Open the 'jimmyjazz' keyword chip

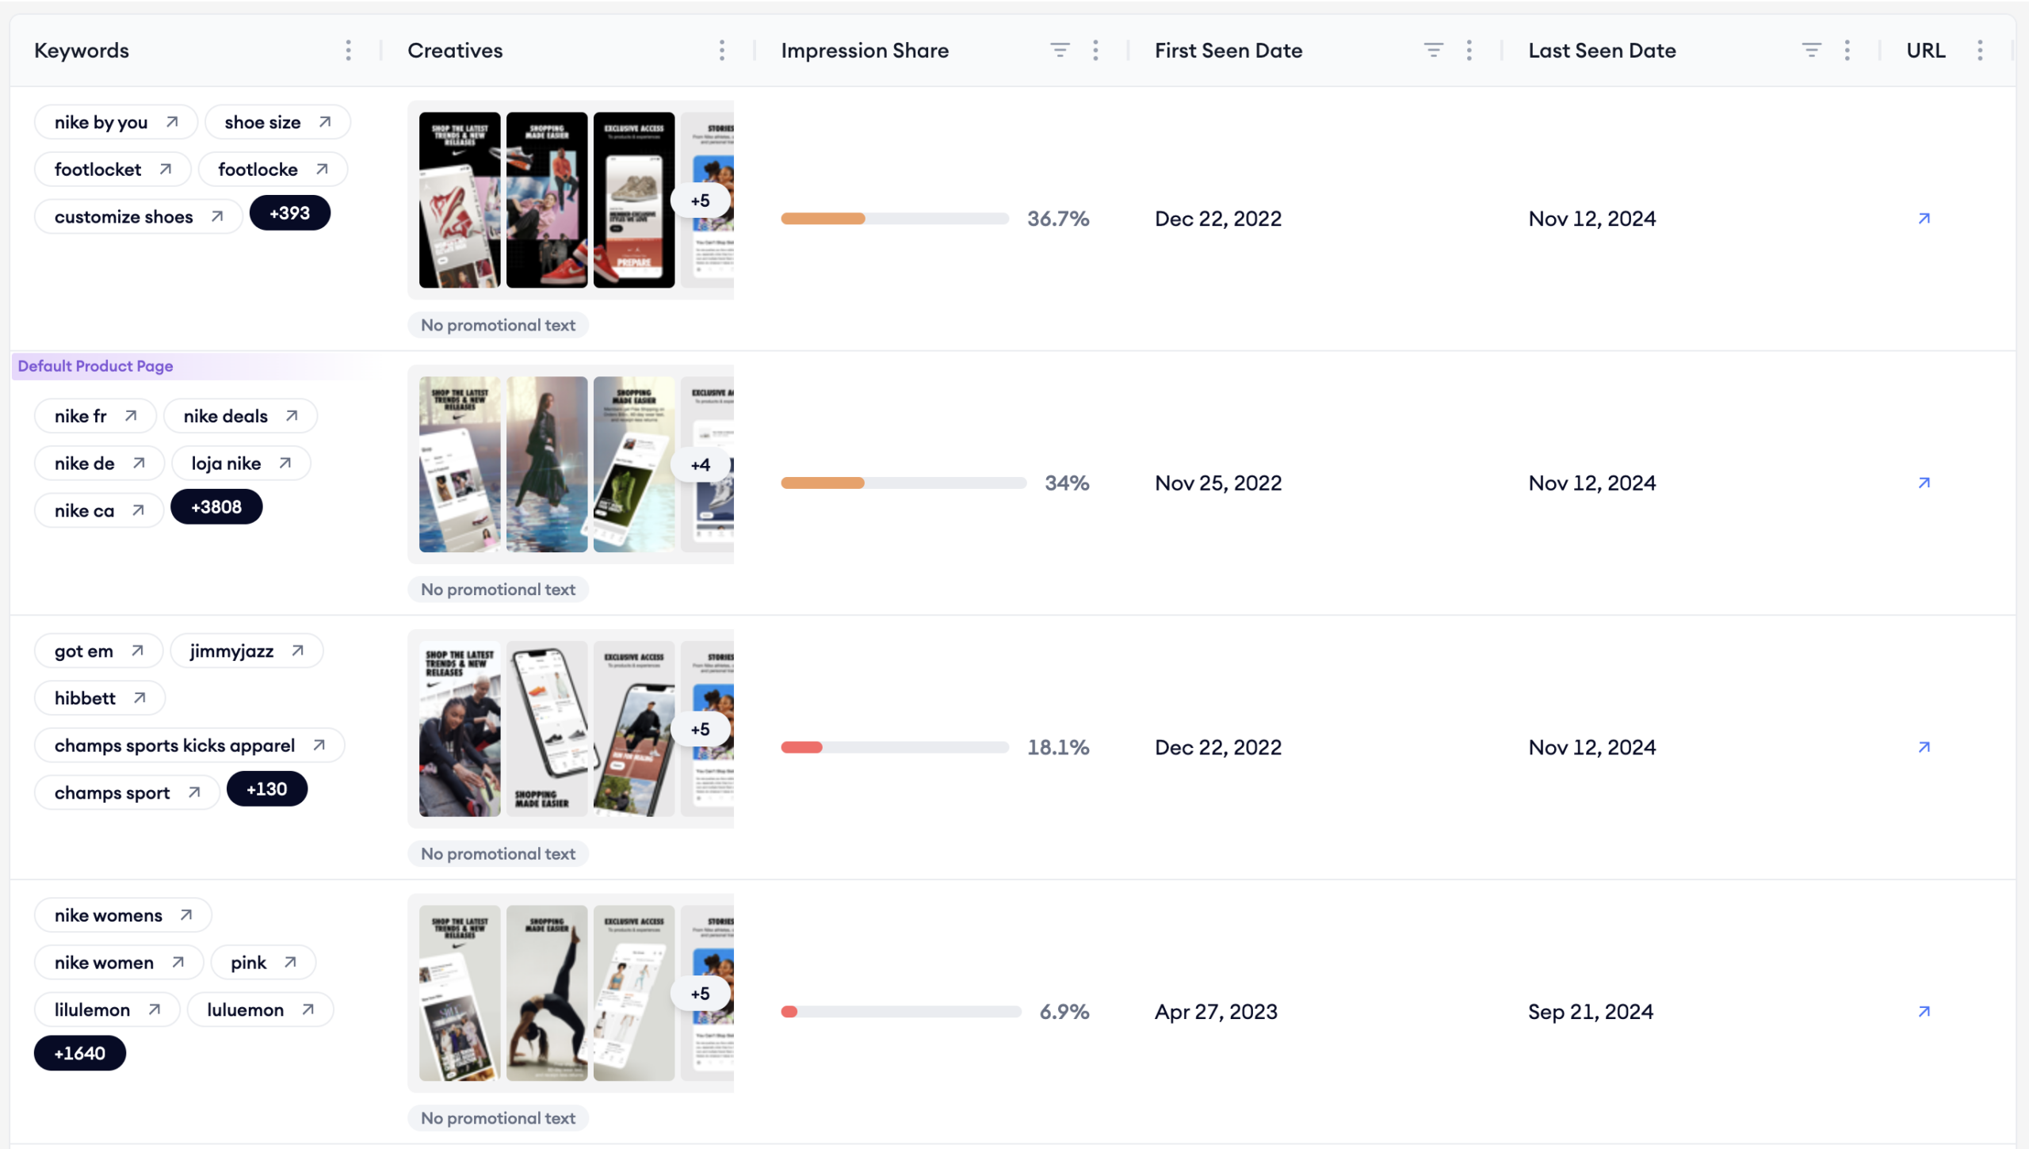(x=246, y=651)
